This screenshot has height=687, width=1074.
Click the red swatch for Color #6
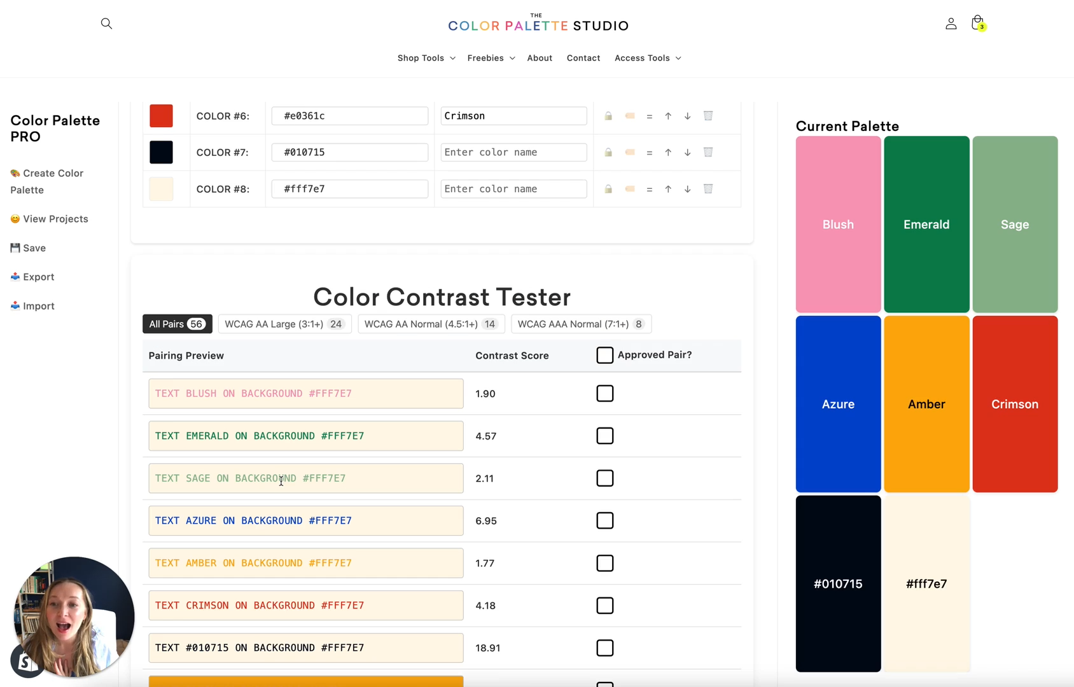(x=161, y=116)
